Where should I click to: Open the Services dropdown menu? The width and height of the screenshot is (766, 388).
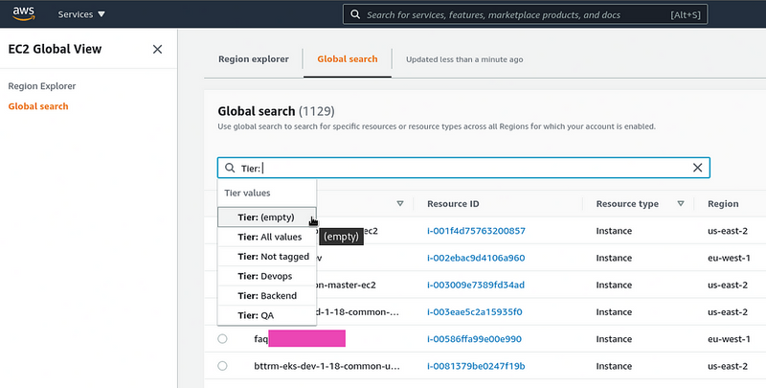click(81, 14)
